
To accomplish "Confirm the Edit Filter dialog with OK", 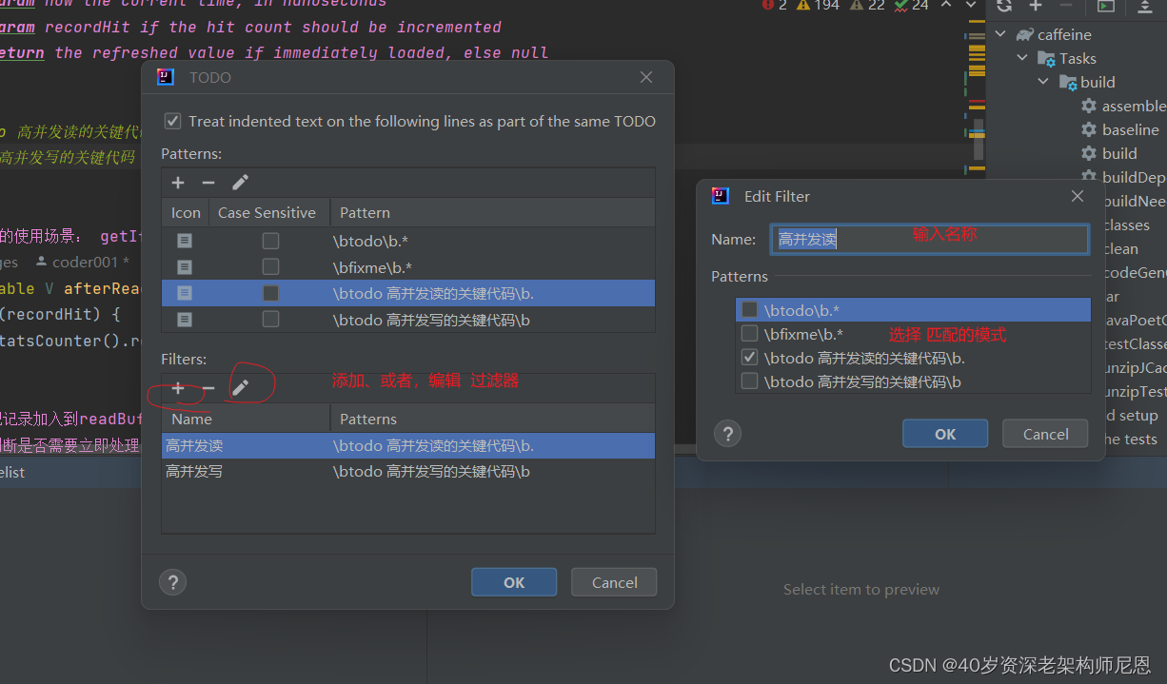I will (x=945, y=434).
